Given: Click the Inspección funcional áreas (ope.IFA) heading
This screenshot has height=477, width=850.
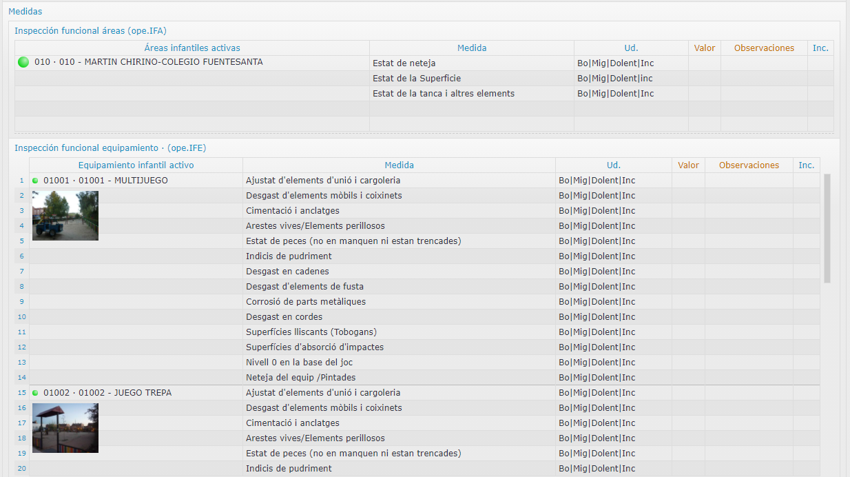Looking at the screenshot, I should 90,30.
